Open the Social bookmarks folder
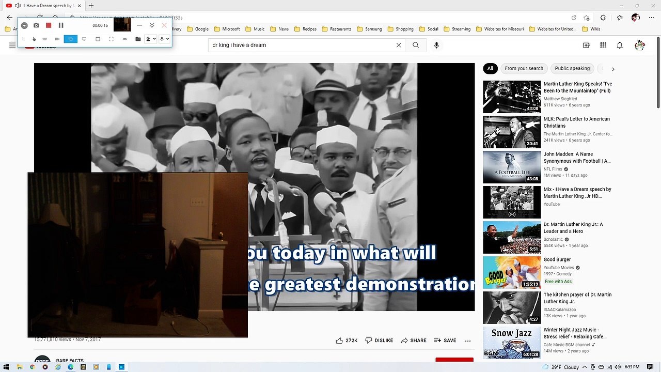 pos(429,29)
